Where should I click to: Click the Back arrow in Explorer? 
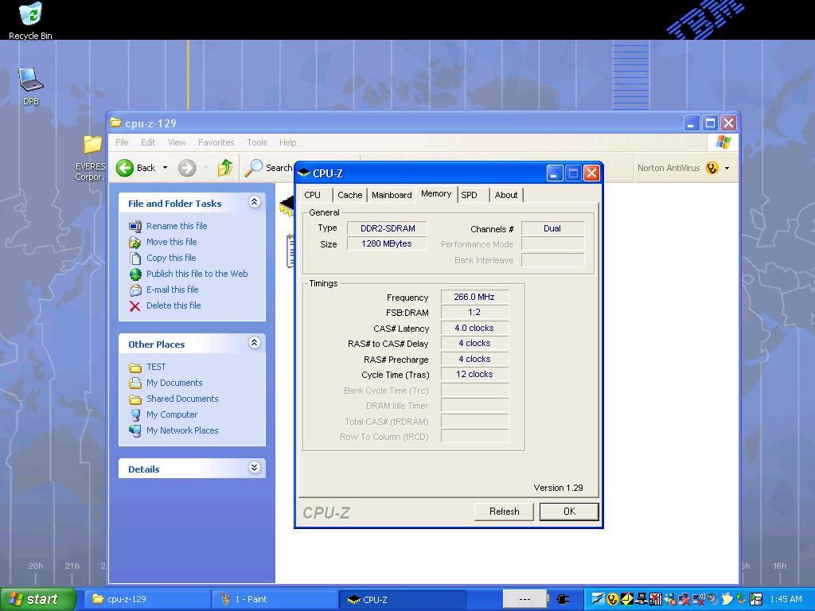(x=125, y=168)
